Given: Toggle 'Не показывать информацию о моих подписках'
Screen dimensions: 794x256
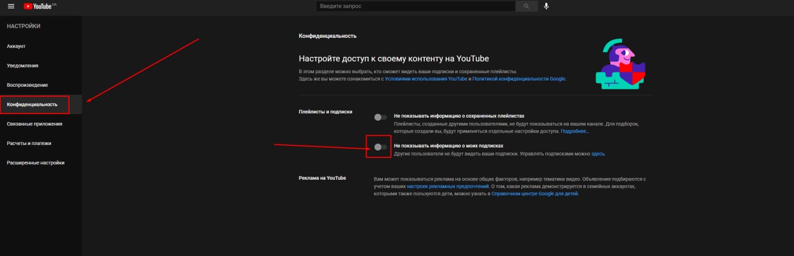Looking at the screenshot, I should coord(380,147).
